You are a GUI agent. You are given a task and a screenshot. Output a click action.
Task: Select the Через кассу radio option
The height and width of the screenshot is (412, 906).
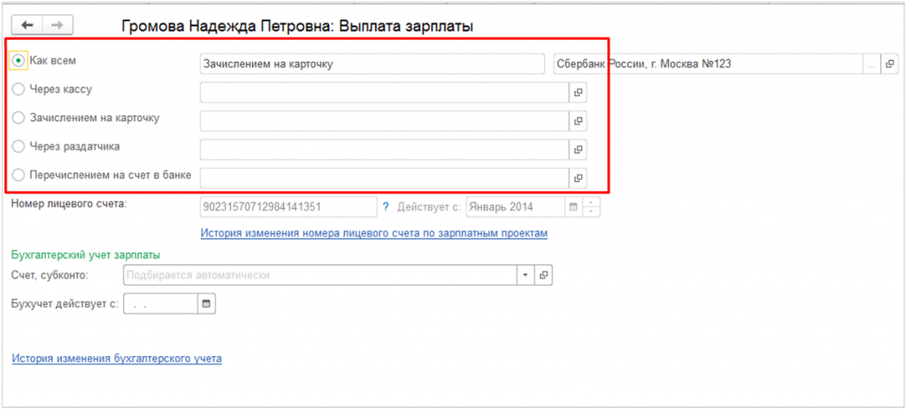click(19, 89)
